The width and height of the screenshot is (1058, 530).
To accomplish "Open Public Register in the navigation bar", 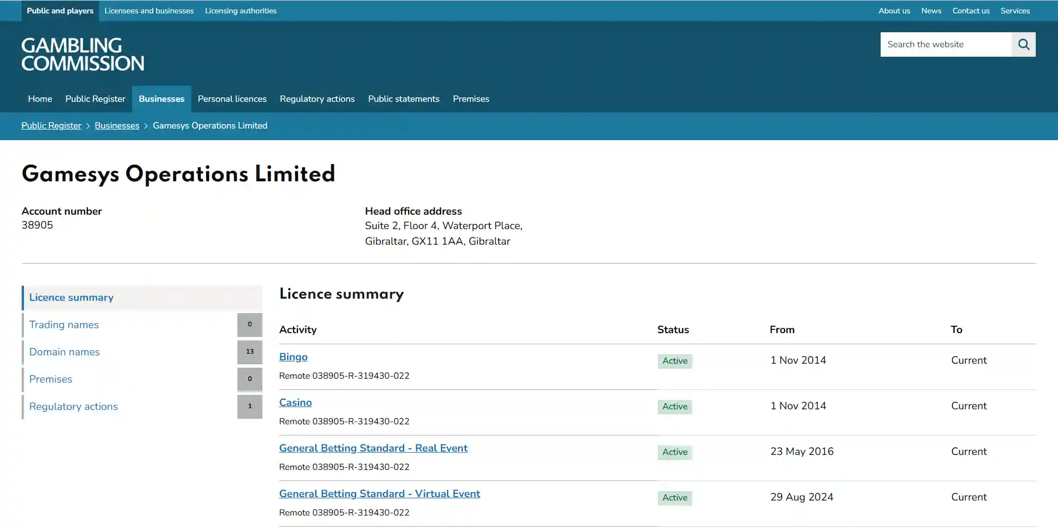I will pyautogui.click(x=96, y=99).
